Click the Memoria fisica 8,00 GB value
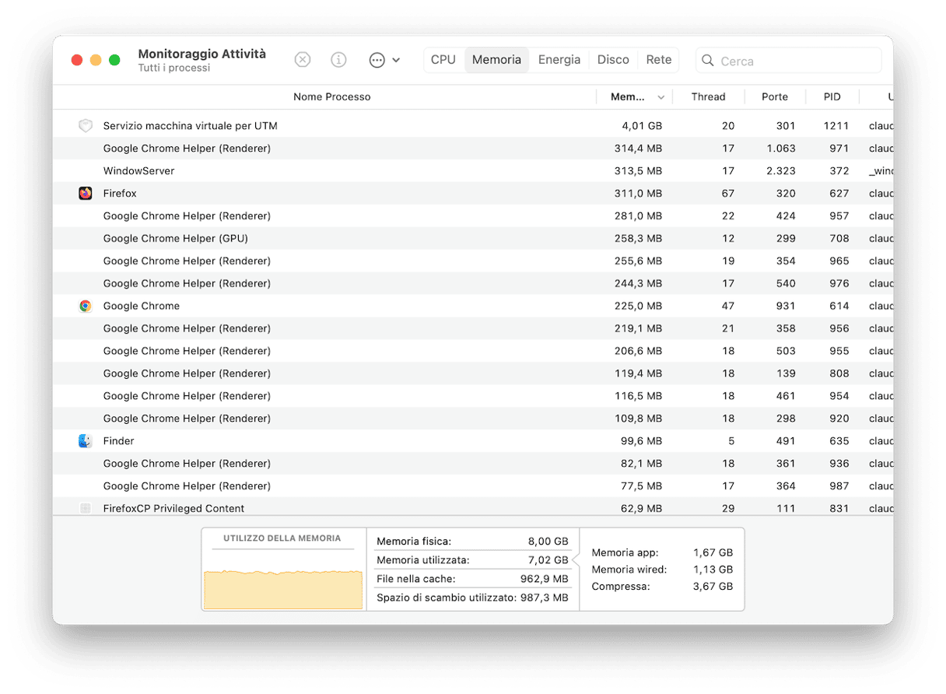The width and height of the screenshot is (946, 694). (x=548, y=542)
